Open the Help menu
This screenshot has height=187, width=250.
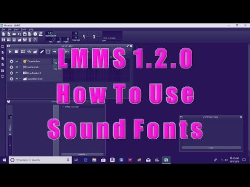point(31,30)
